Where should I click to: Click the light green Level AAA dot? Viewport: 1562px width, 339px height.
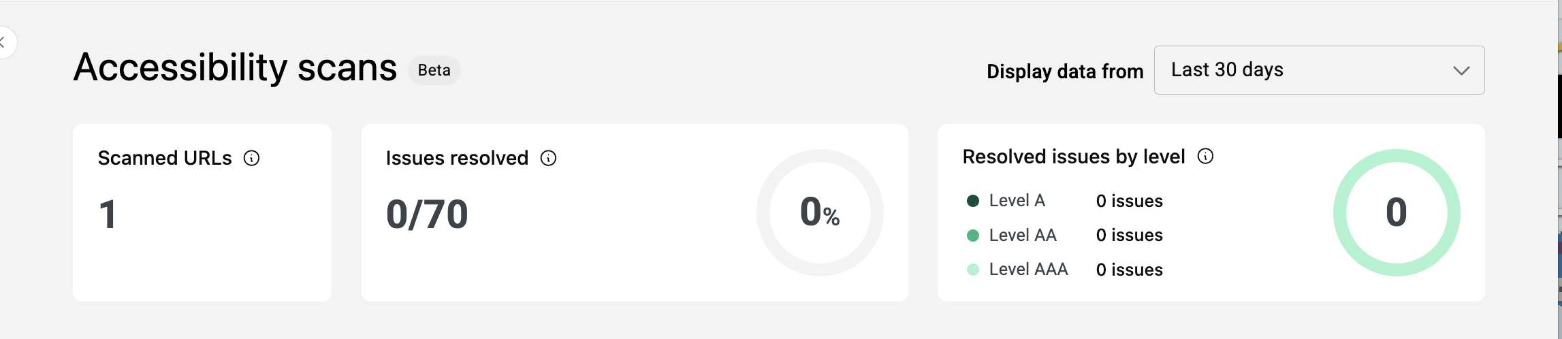click(x=973, y=270)
